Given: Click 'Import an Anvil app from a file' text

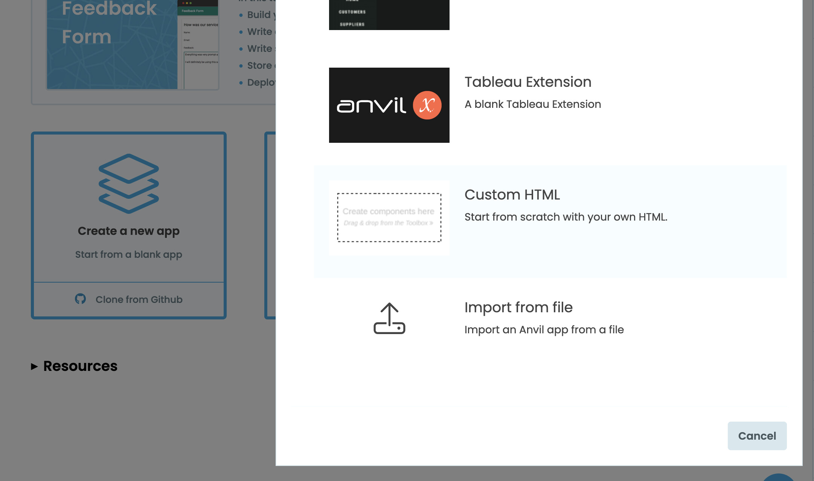Looking at the screenshot, I should [x=544, y=330].
